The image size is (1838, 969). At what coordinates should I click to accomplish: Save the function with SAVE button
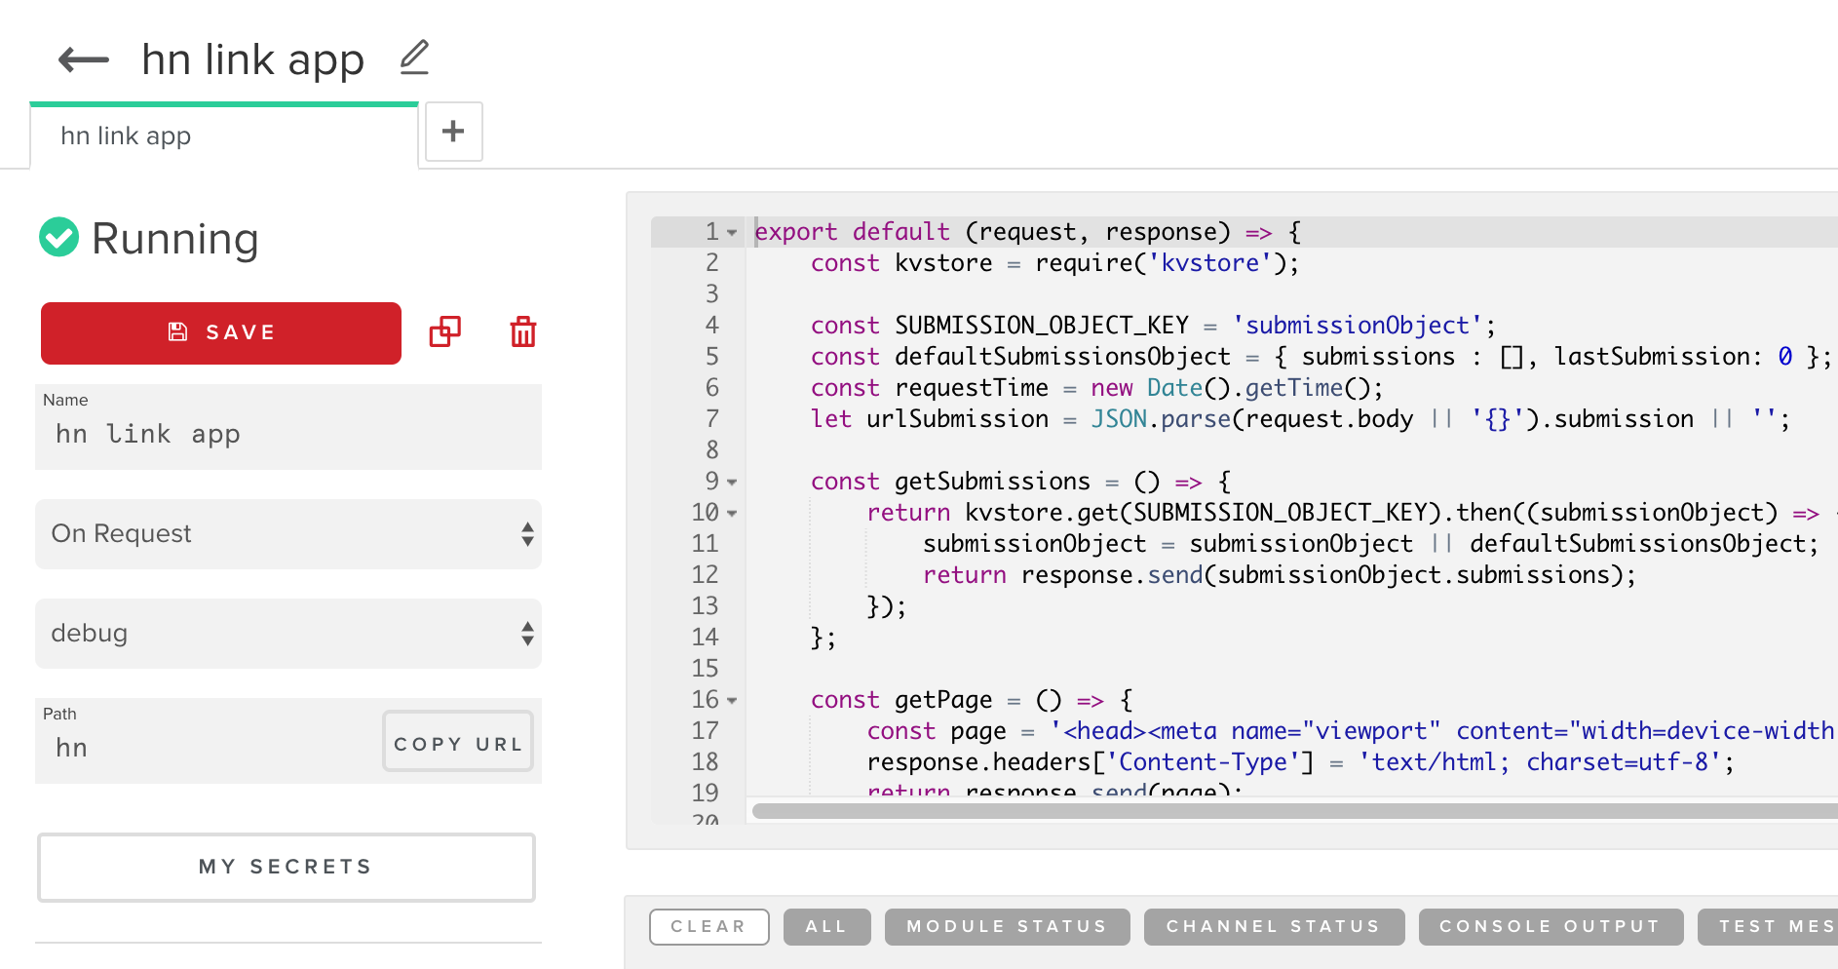221,332
